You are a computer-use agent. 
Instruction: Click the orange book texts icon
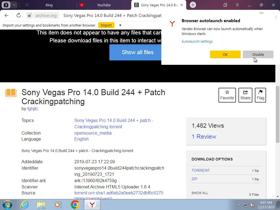tap(11, 93)
